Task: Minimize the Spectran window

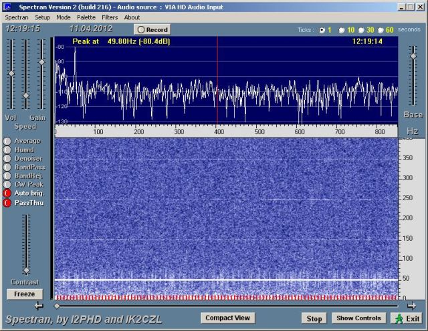Action: pyautogui.click(x=401, y=7)
